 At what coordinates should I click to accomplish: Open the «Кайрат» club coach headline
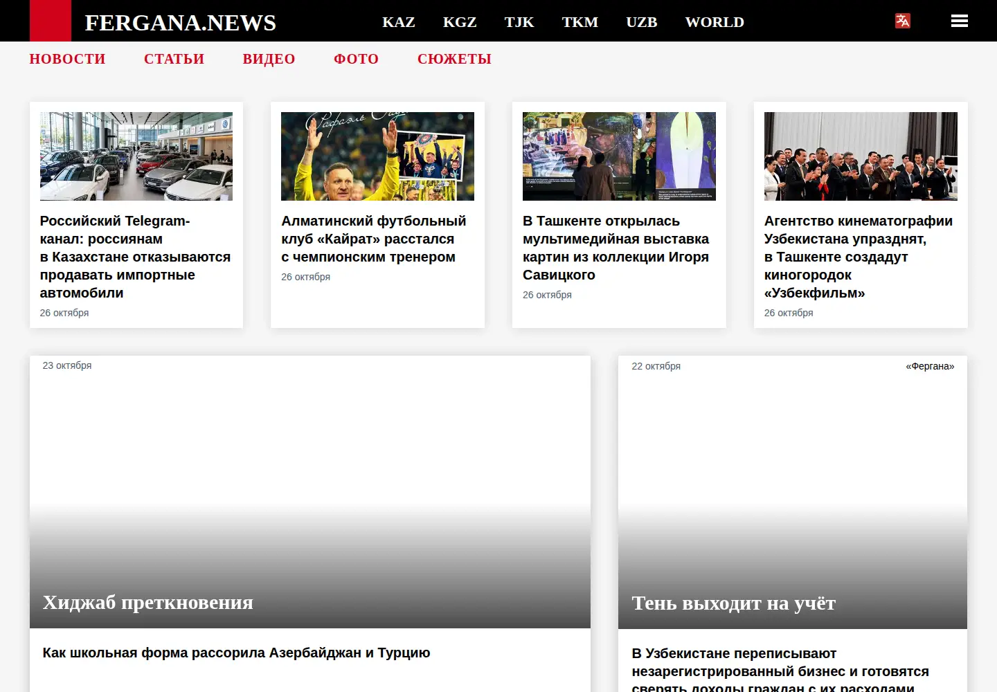tap(374, 239)
